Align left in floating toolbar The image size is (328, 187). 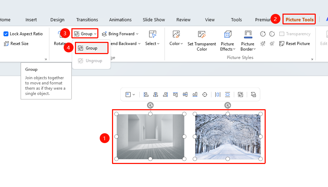pyautogui.click(x=146, y=95)
